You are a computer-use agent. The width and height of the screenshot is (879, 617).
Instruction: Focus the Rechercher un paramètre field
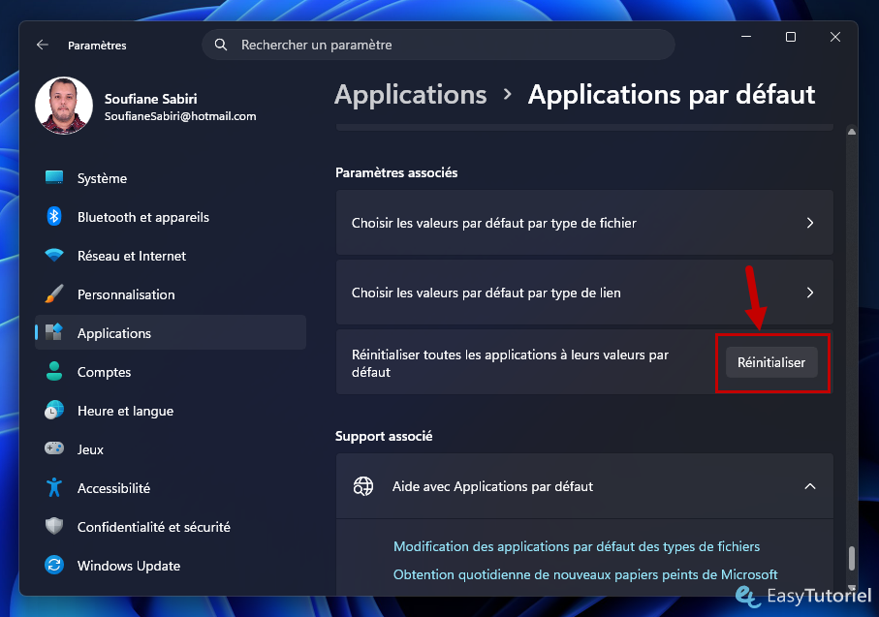[438, 45]
